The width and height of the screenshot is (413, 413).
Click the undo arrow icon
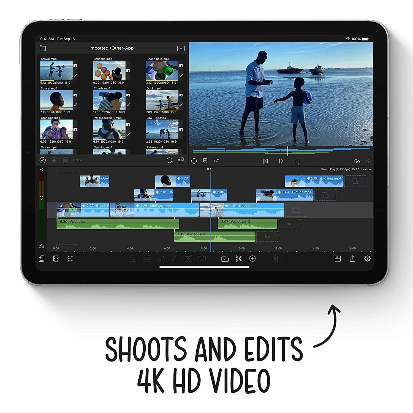(357, 161)
